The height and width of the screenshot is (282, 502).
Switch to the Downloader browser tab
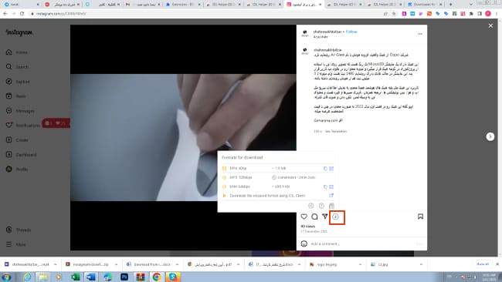[x=426, y=5]
